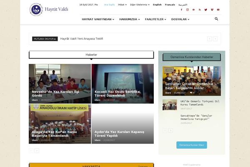Click Osmanlıca Kurslarından Haberler header

point(192,57)
